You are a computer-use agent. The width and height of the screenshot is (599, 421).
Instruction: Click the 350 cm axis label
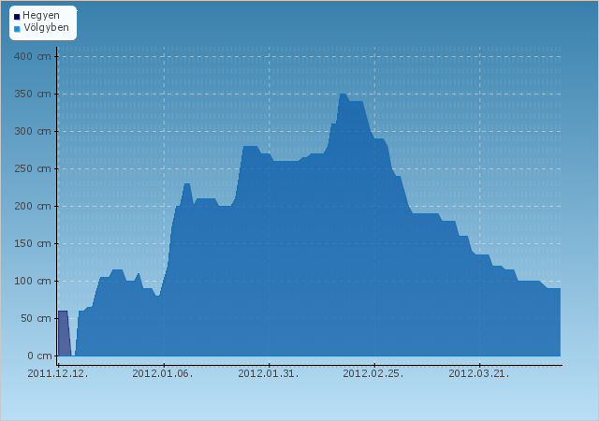[x=33, y=94]
